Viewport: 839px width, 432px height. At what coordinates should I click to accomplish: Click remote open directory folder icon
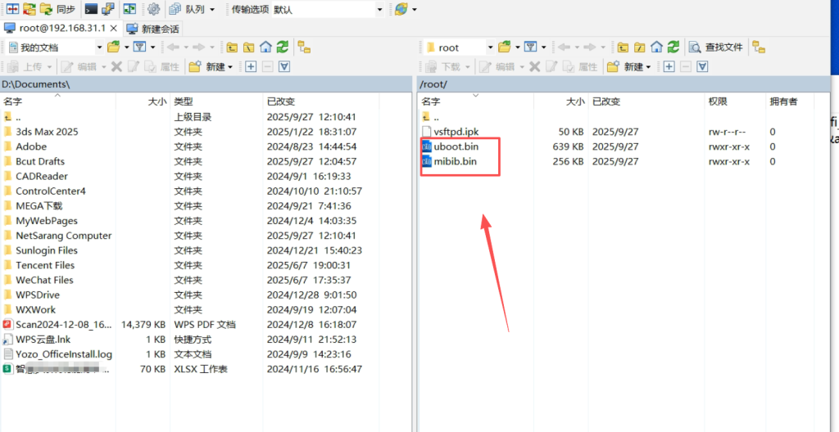click(x=504, y=47)
